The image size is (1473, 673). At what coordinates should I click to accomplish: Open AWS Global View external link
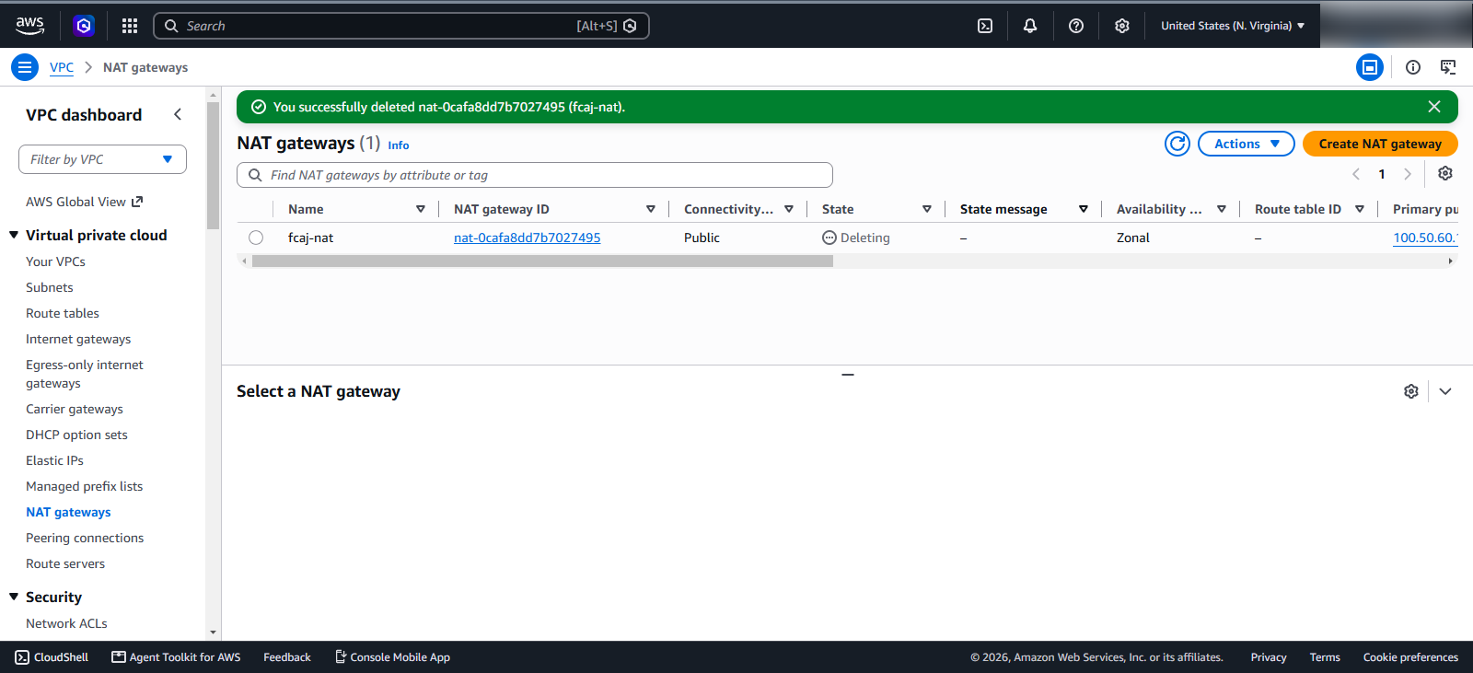click(85, 202)
